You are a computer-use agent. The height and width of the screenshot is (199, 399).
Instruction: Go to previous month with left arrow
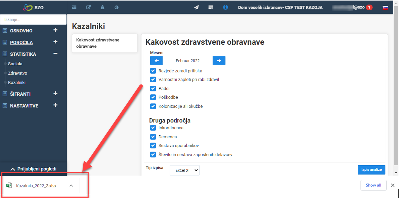pos(156,61)
